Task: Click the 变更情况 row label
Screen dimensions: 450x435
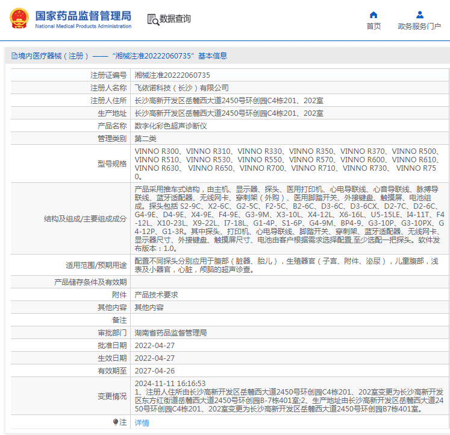Action: (x=112, y=396)
